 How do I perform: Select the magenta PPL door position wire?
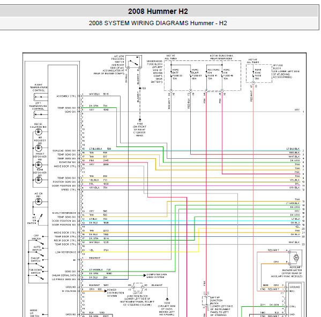click(190, 186)
